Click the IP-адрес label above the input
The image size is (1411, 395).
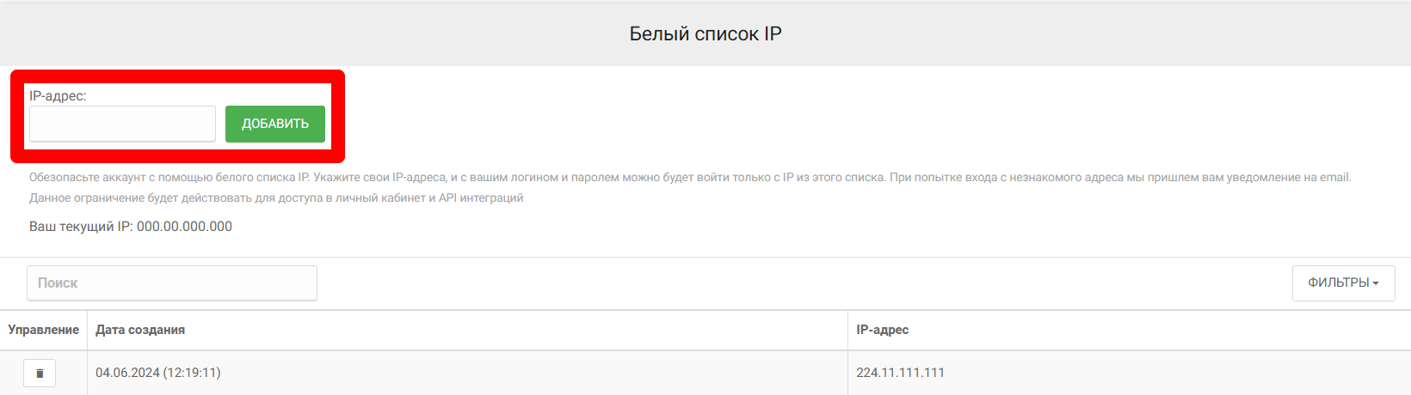(x=58, y=96)
